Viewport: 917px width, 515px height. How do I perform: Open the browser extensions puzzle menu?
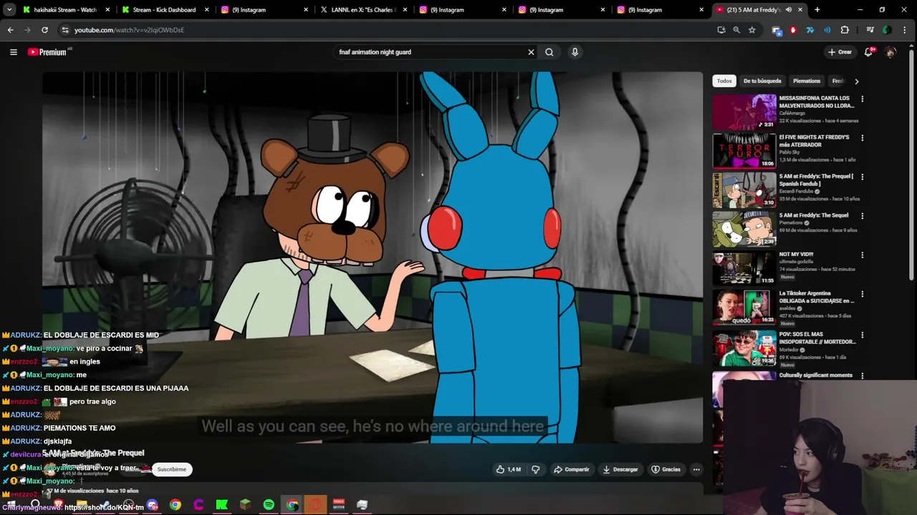[x=845, y=30]
